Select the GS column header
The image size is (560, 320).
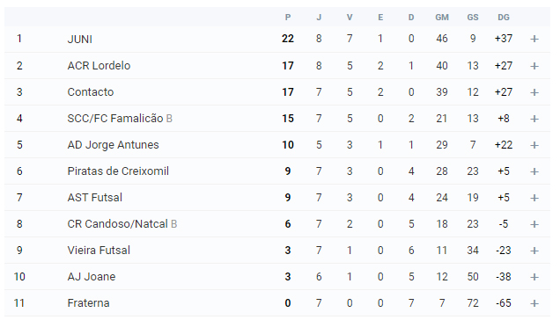[473, 18]
